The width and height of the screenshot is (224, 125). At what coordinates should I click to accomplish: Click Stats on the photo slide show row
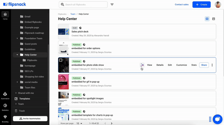[x=194, y=65]
